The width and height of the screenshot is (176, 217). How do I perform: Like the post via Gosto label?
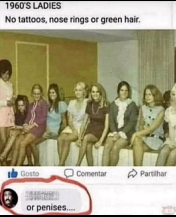tap(30, 174)
